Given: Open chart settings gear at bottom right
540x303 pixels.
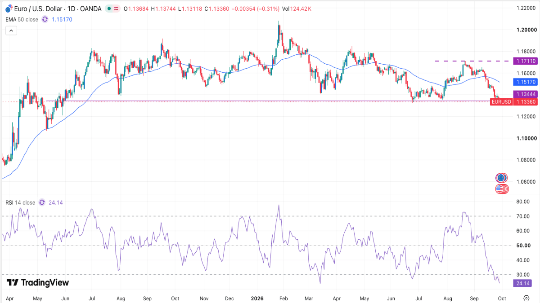Looking at the screenshot, I should pyautogui.click(x=526, y=298).
